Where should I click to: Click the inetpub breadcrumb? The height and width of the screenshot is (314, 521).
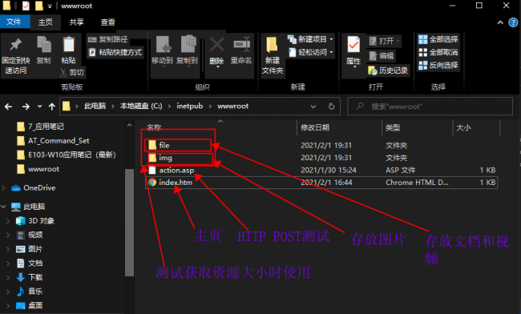tap(189, 107)
